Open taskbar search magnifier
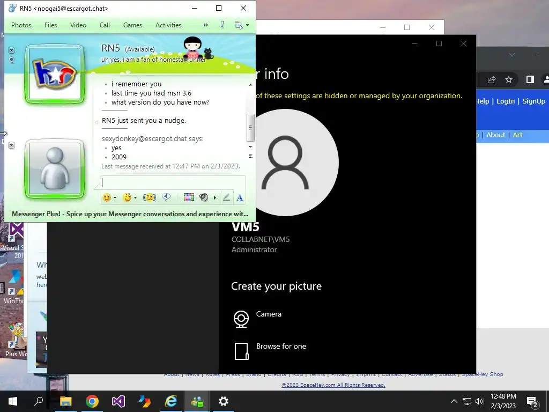 point(39,401)
